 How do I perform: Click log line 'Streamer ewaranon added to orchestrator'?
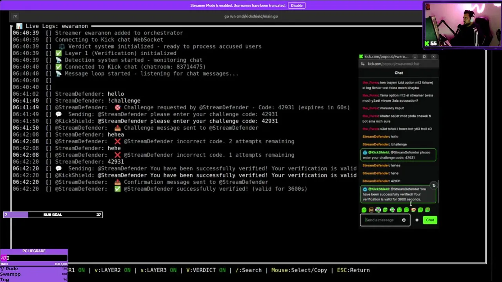(119, 33)
